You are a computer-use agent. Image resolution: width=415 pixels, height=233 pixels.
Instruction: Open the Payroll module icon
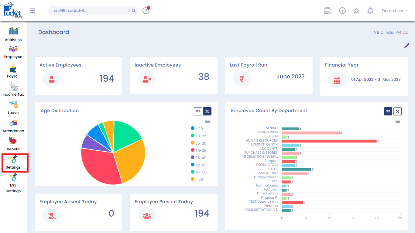click(13, 68)
